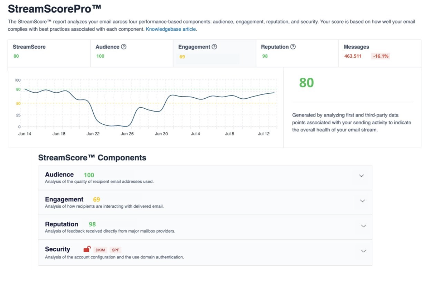
Task: Click the Engagement score 69 in components list
Action: tap(97, 200)
